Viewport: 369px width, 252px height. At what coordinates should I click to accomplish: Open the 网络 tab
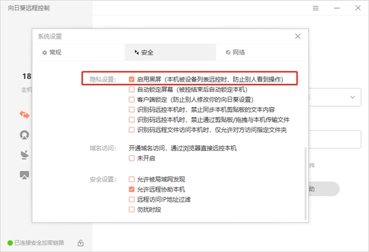[262, 52]
